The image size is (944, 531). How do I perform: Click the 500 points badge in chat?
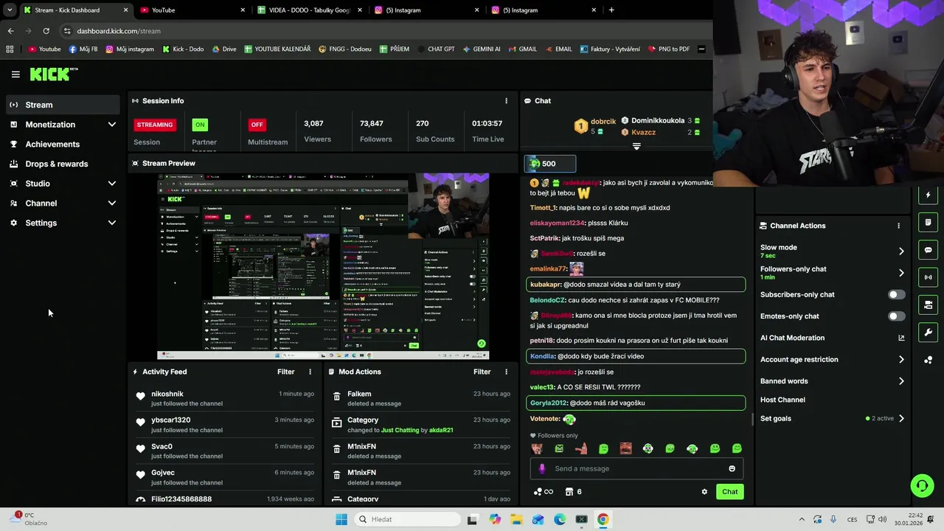pyautogui.click(x=549, y=164)
